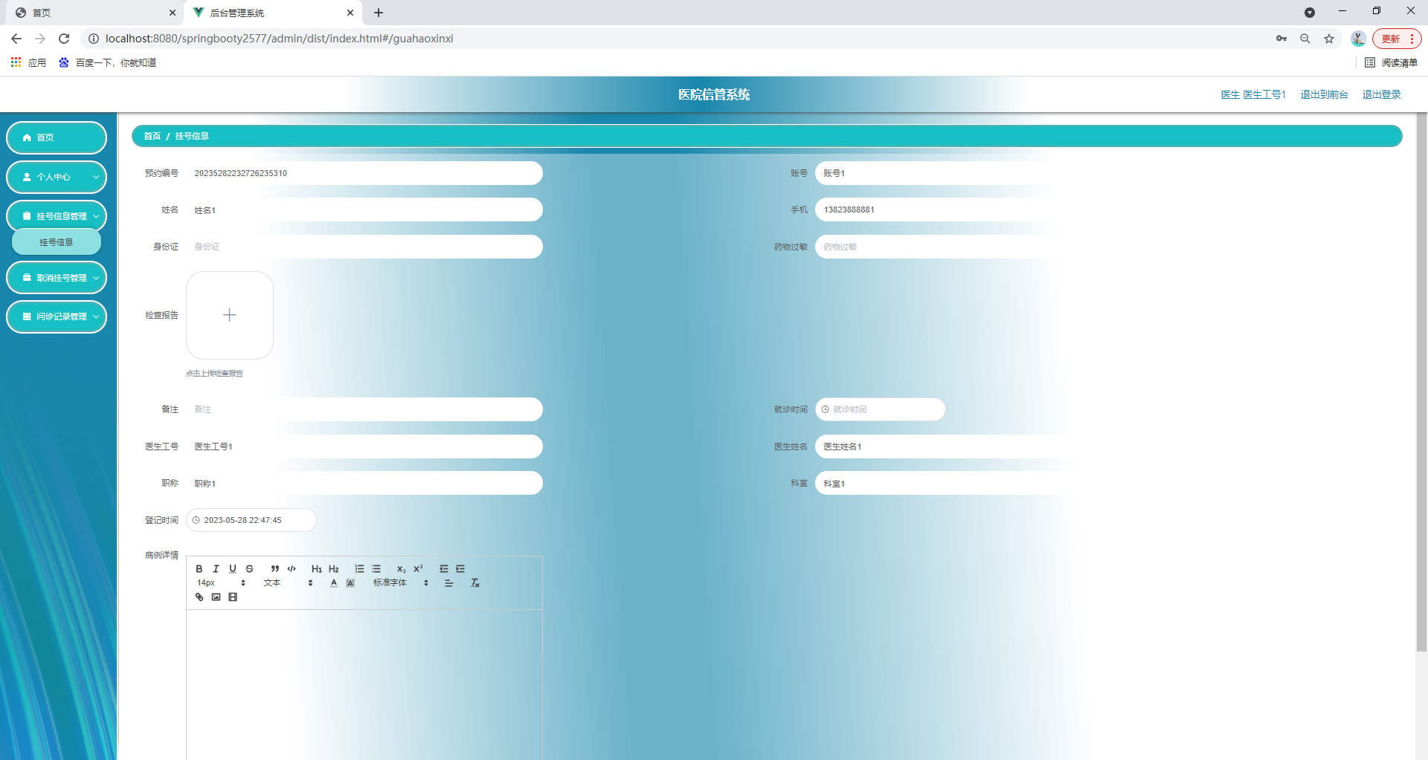The image size is (1428, 760).
Task: Insert a blockquote in the editor
Action: point(275,569)
